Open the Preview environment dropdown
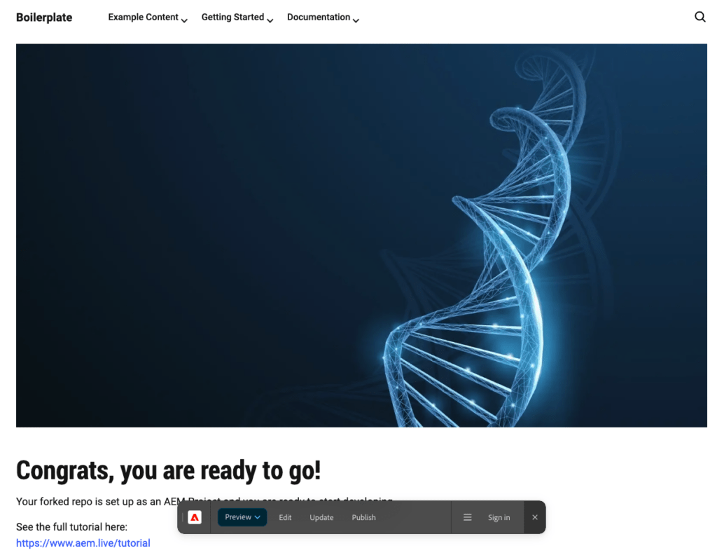The image size is (717, 553). coord(242,517)
